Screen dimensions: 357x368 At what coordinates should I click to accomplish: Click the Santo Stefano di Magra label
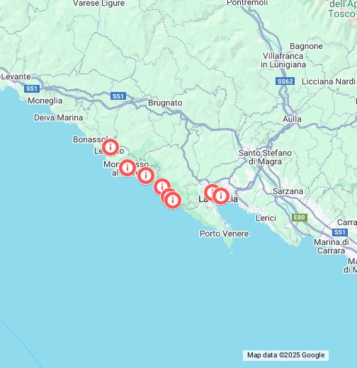point(265,157)
